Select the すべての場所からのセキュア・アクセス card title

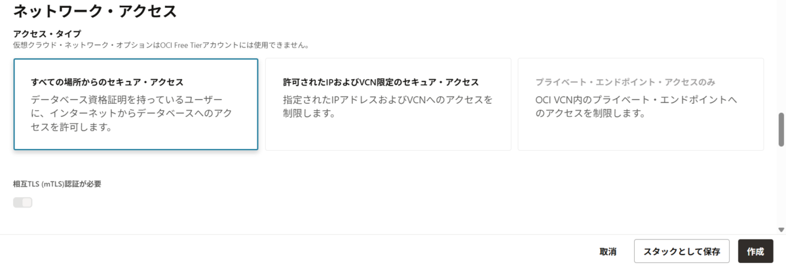(x=107, y=82)
